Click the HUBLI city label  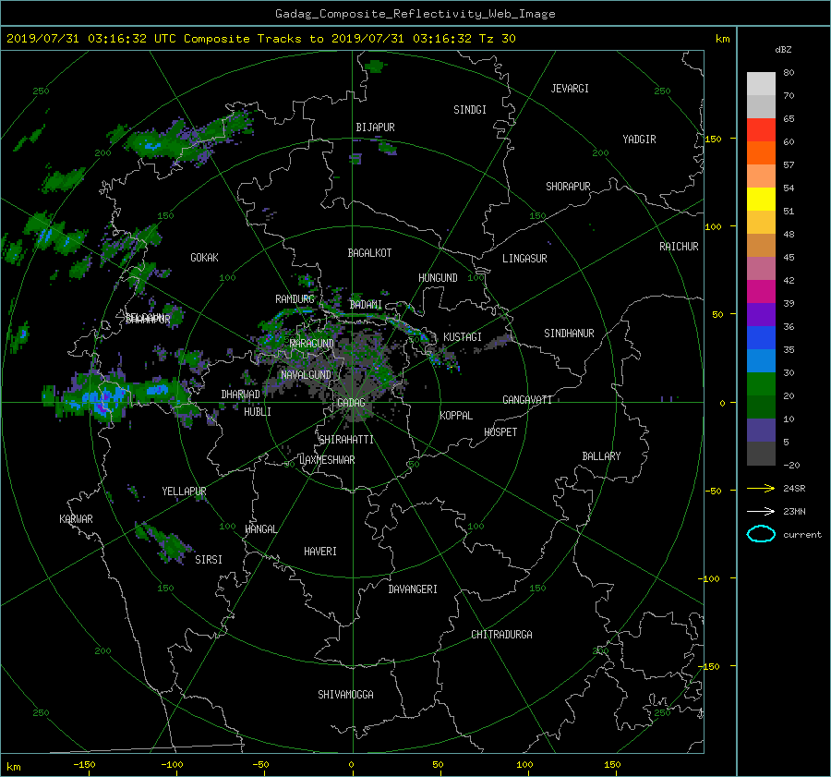coord(258,411)
